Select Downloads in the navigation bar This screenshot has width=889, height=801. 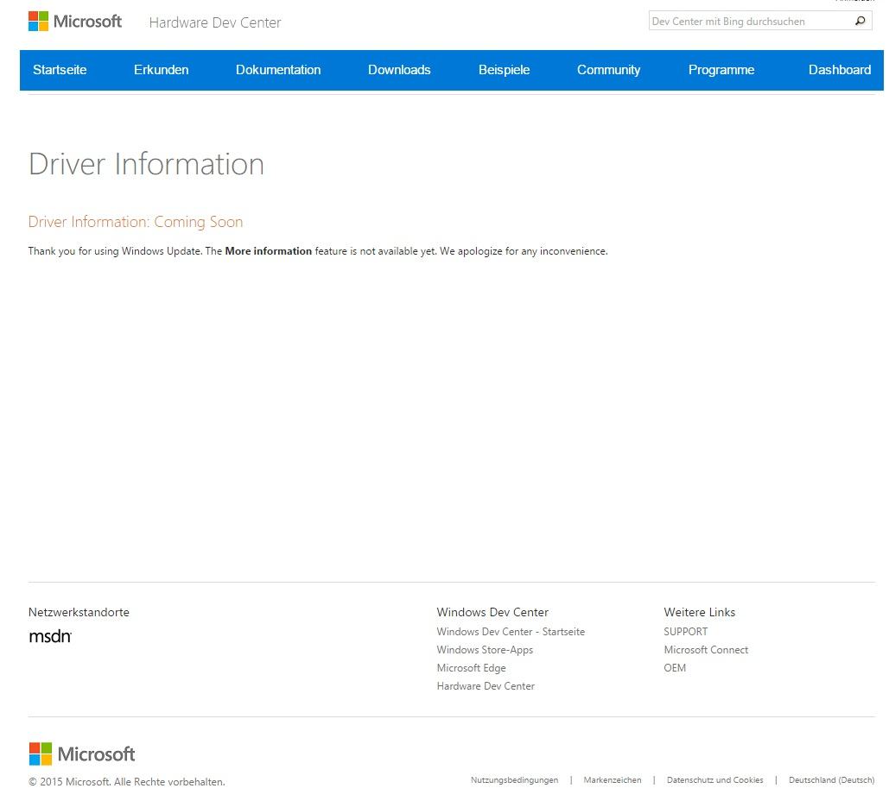coord(399,70)
